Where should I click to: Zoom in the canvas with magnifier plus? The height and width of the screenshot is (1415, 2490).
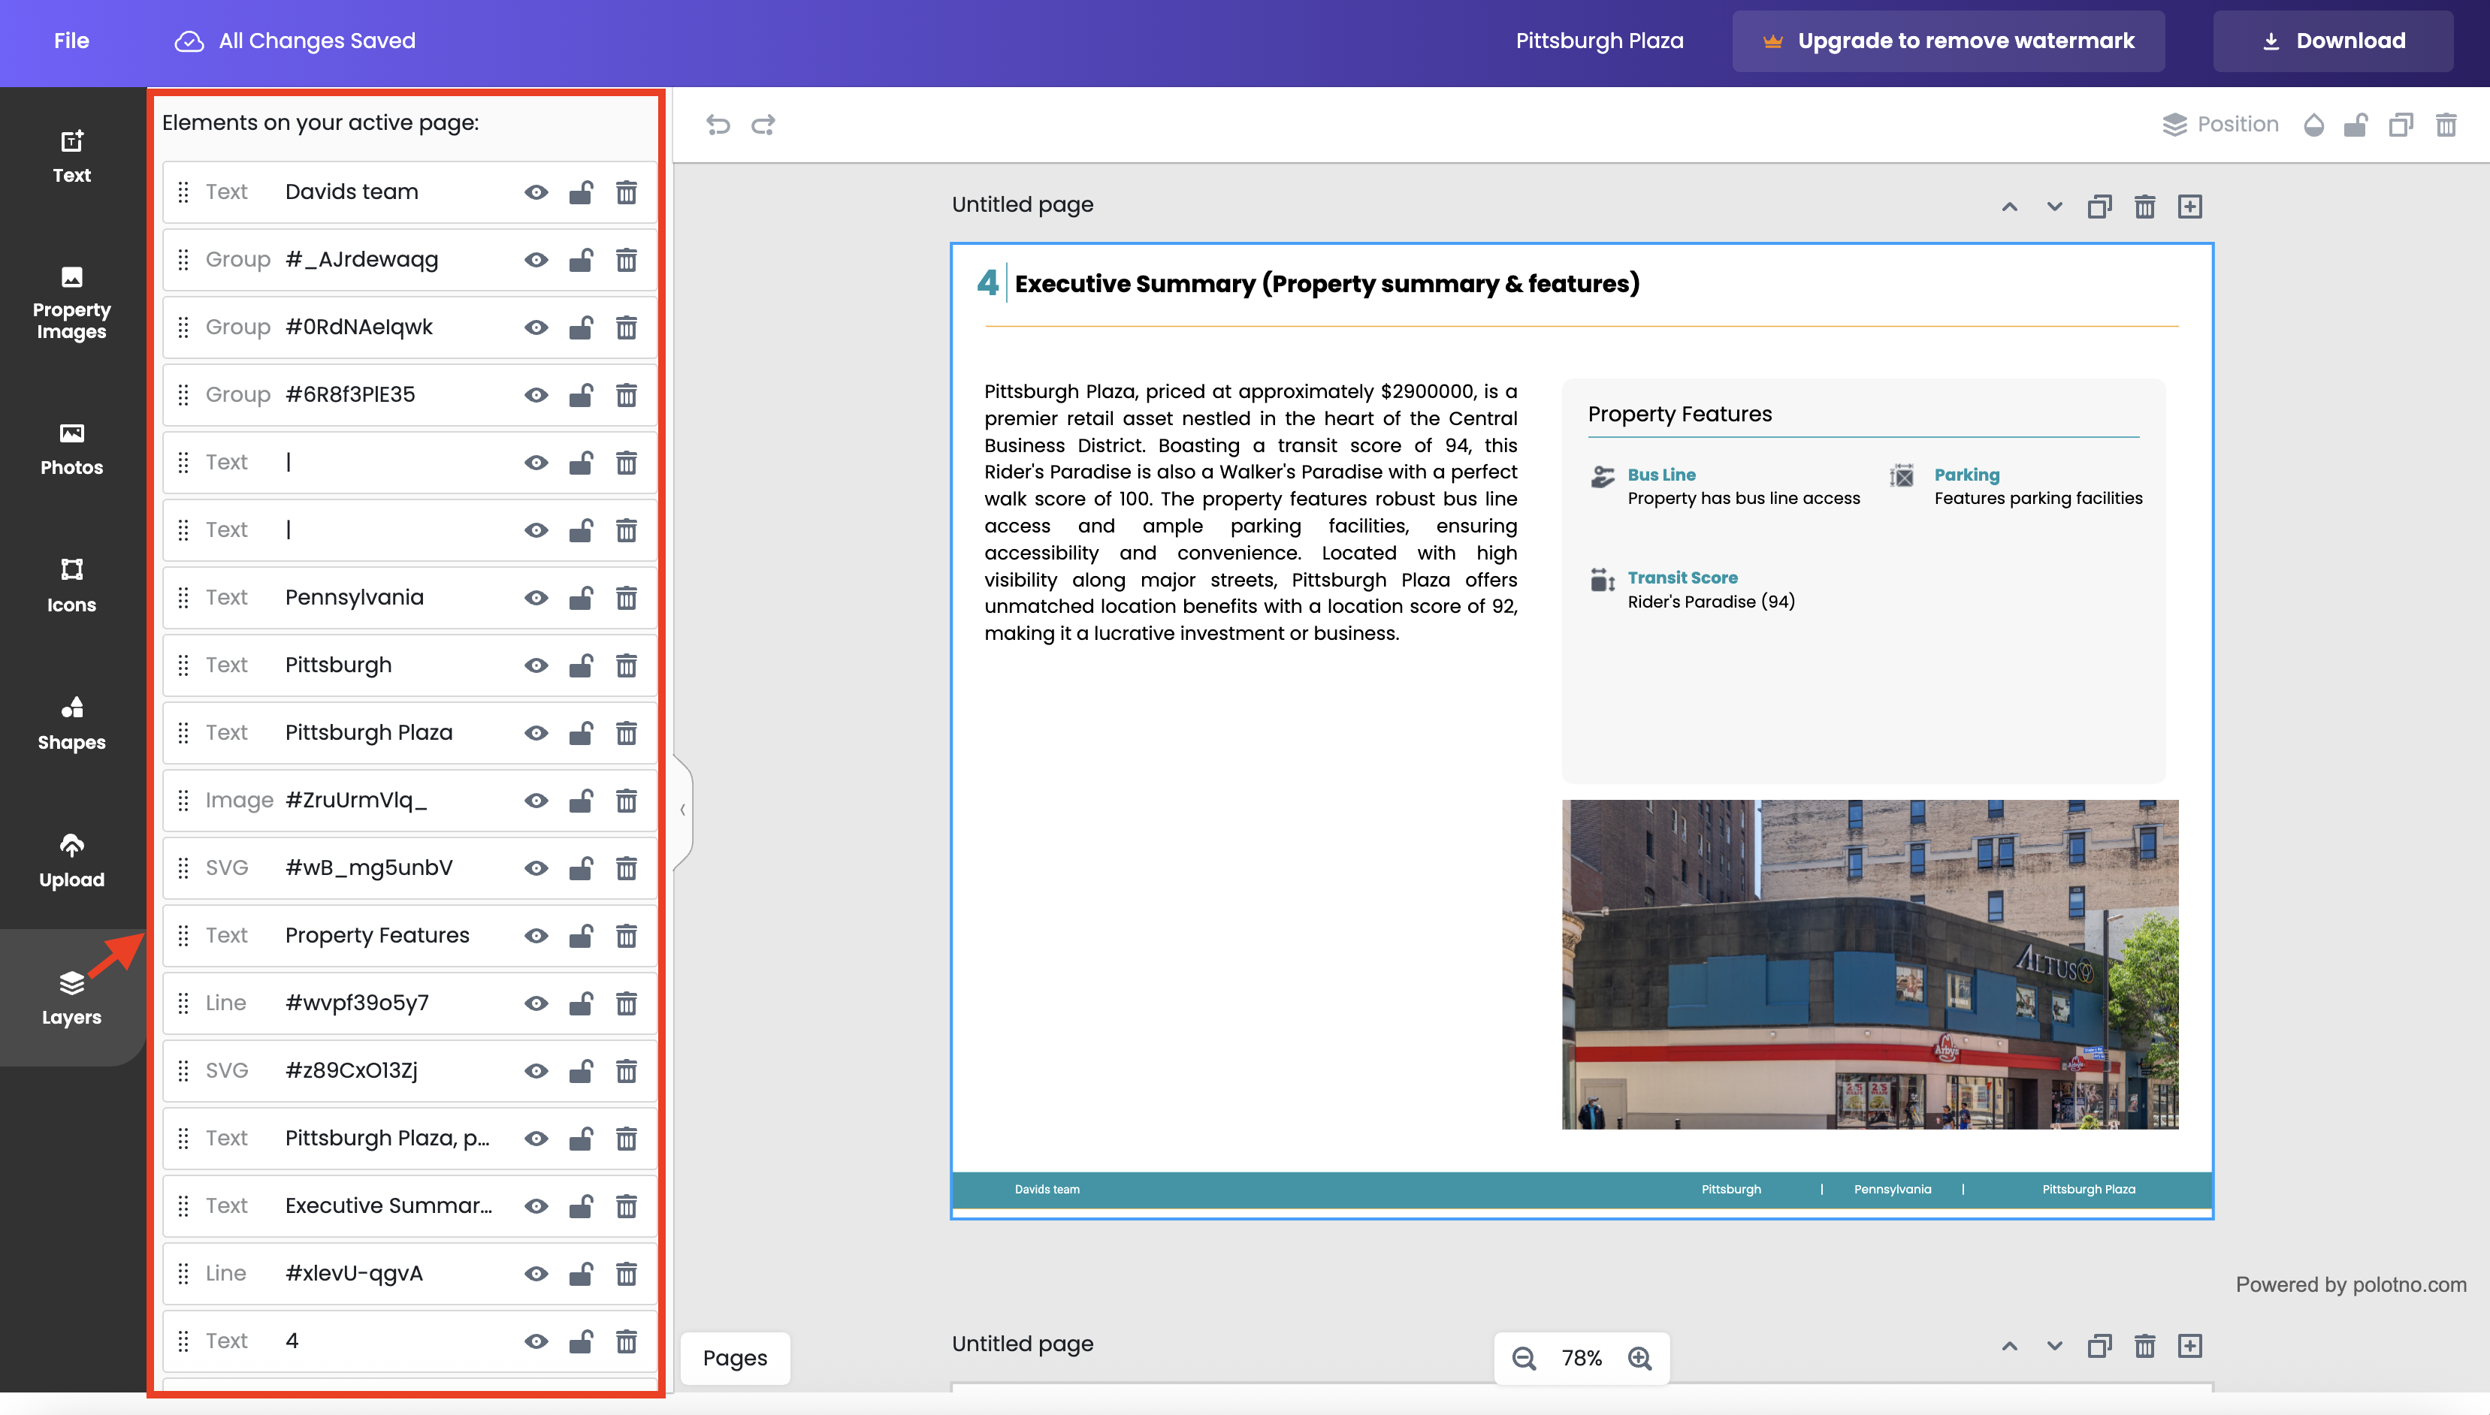pos(1639,1358)
